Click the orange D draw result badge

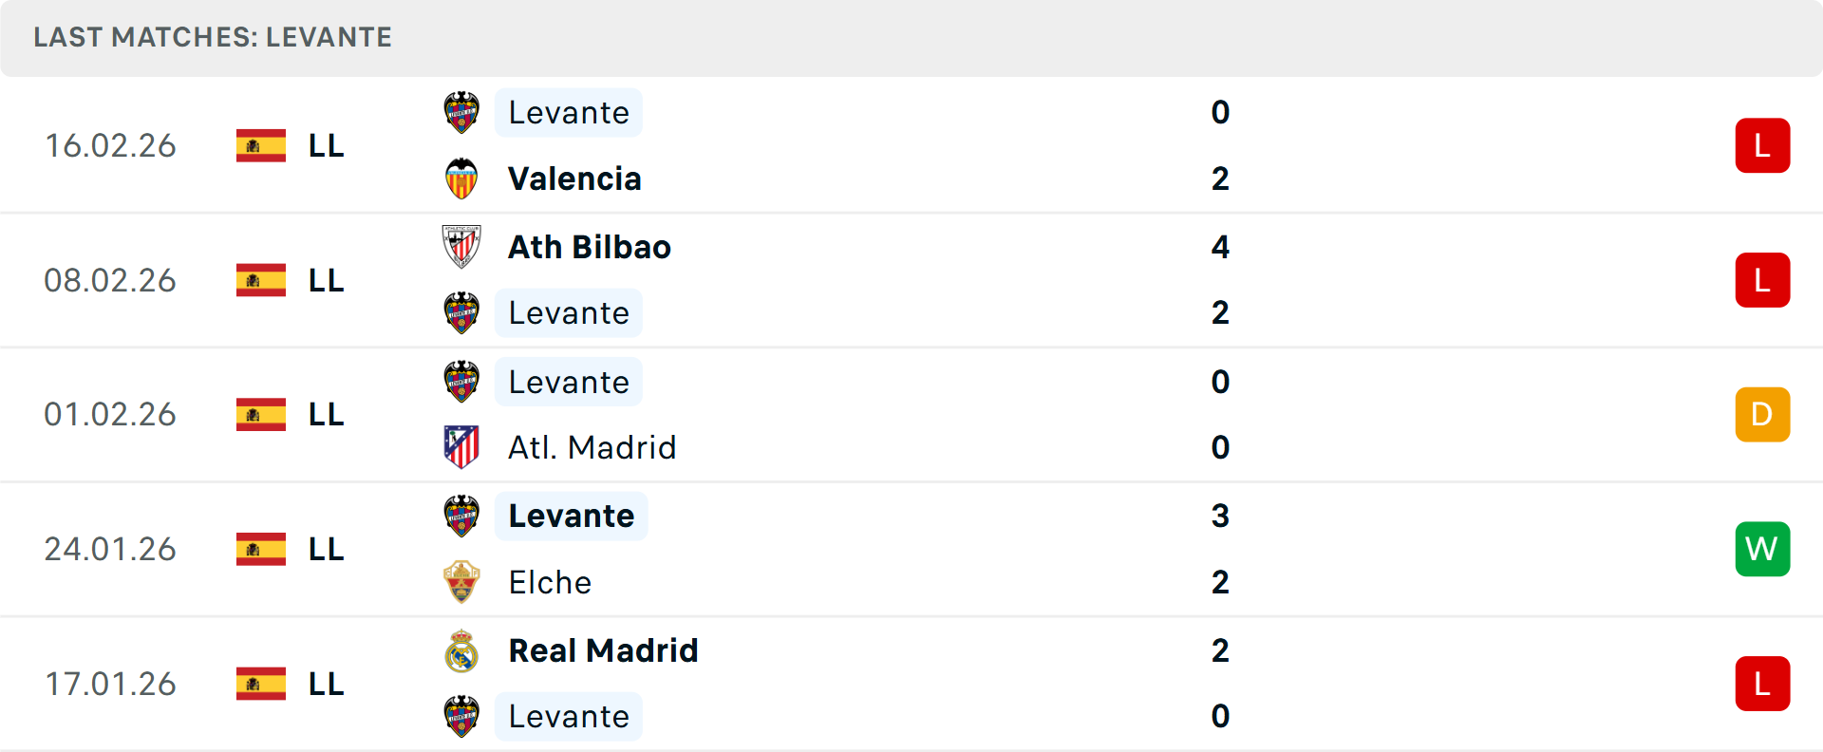(1762, 414)
